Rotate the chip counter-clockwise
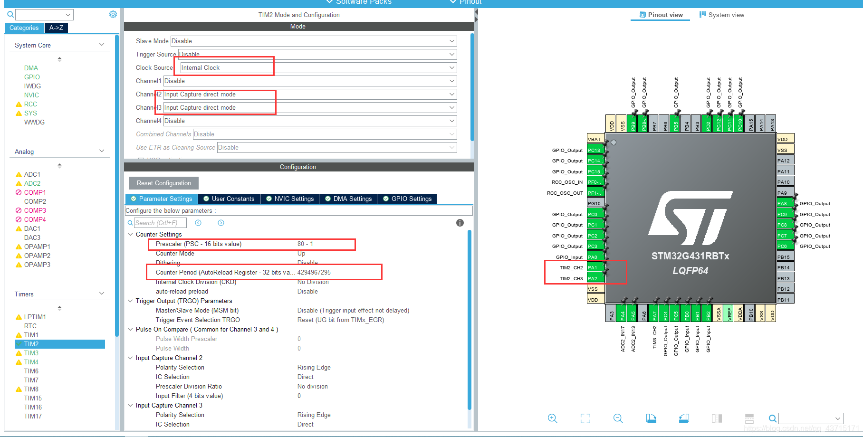The image size is (863, 437). (684, 418)
